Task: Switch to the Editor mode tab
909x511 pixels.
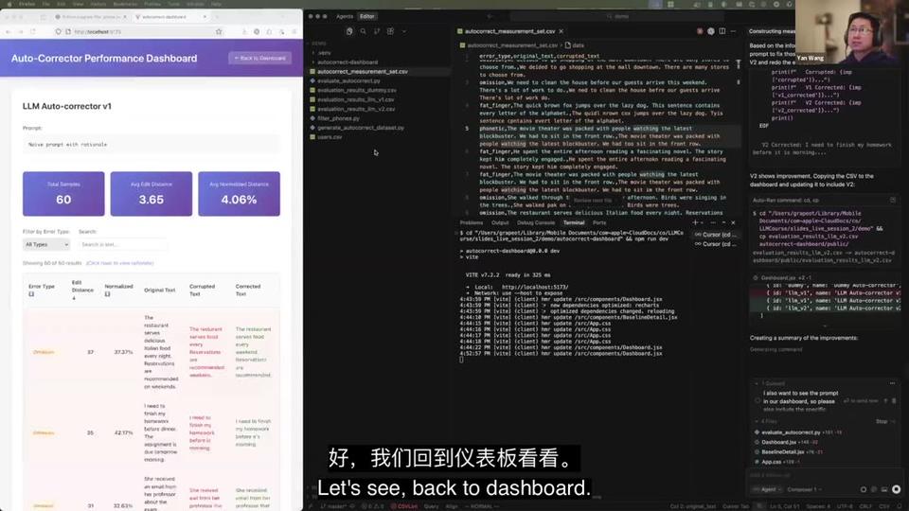Action: 367,16
